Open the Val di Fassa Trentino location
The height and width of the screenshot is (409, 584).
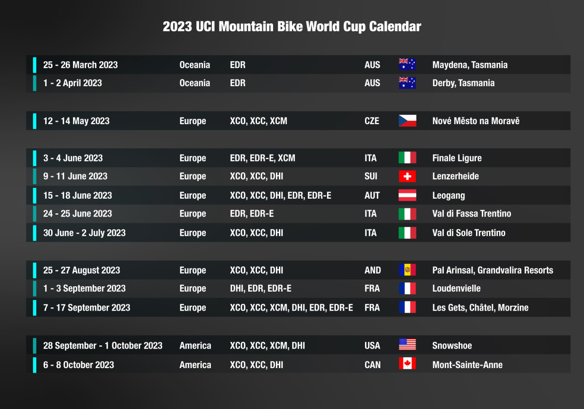coord(472,214)
